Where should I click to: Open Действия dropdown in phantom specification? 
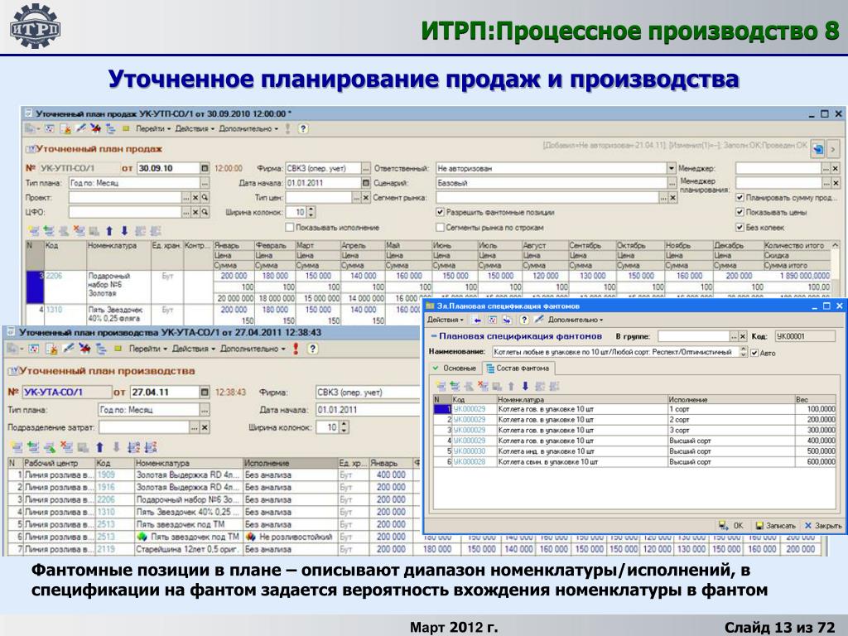(x=445, y=320)
